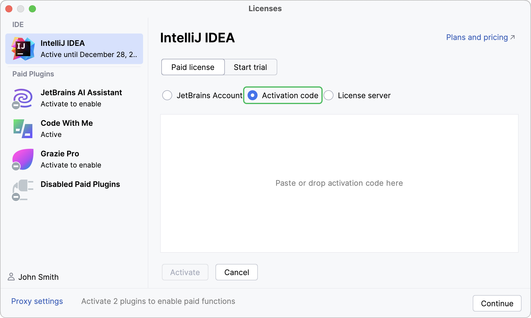Select the Activation code radio option
Screen dimensions: 531x318
[253, 95]
